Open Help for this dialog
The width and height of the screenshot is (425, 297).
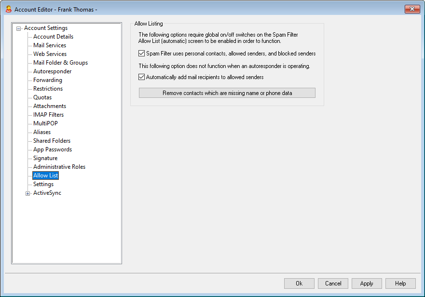[400, 283]
